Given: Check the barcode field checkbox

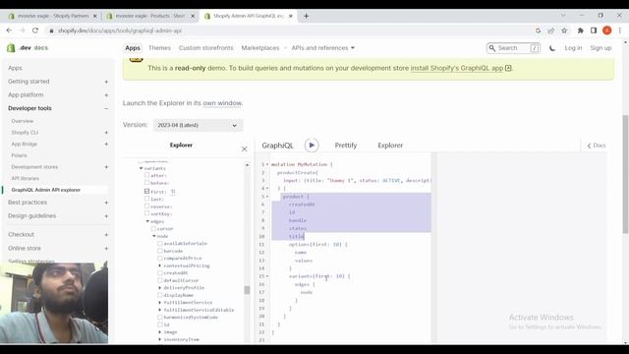Looking at the screenshot, I should tap(159, 251).
